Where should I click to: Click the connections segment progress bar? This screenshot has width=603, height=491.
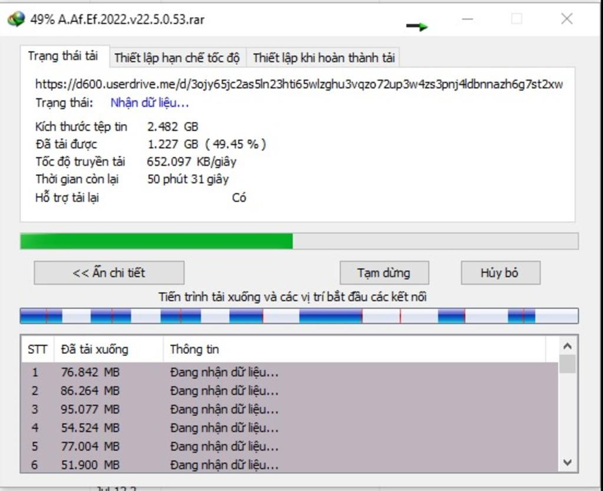pos(299,316)
